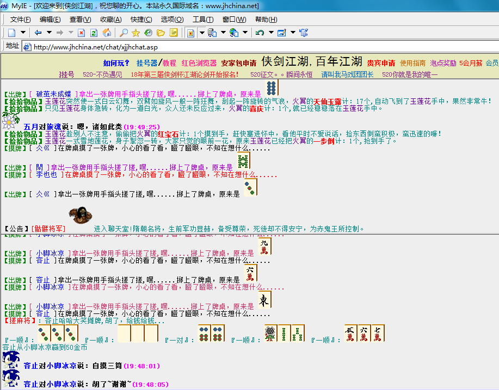Open the 选项(O) menu
The width and height of the screenshot is (499, 390).
(172, 20)
